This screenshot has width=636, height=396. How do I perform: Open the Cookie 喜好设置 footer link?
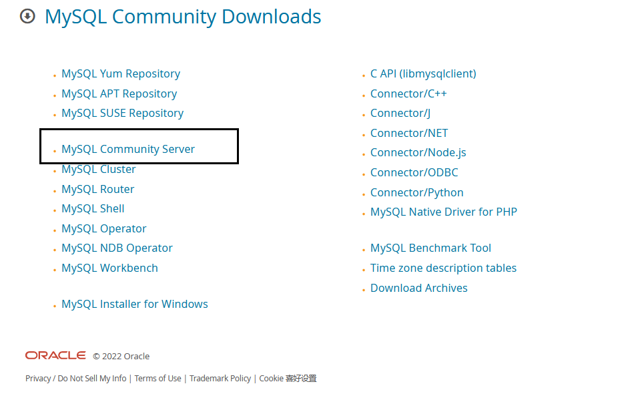tap(288, 379)
